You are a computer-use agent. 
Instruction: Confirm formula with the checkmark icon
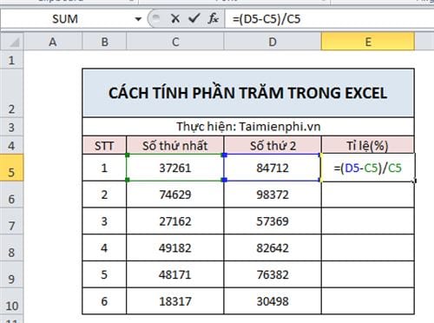coord(194,19)
